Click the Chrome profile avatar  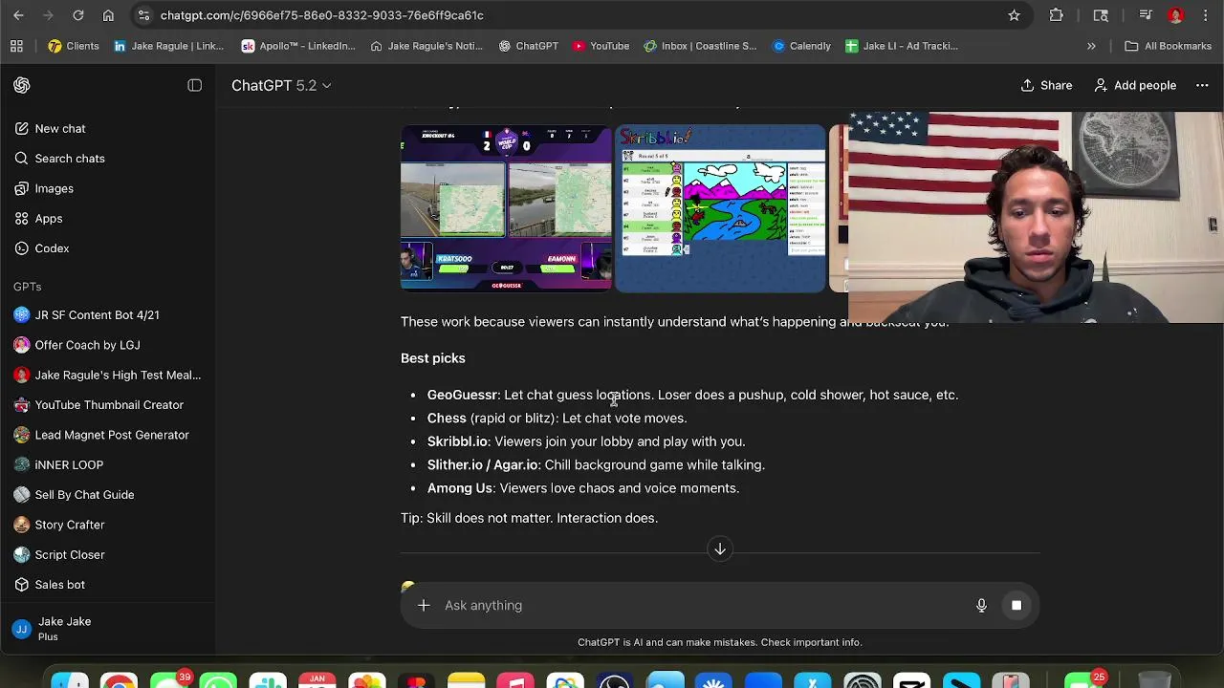pyautogui.click(x=1176, y=15)
